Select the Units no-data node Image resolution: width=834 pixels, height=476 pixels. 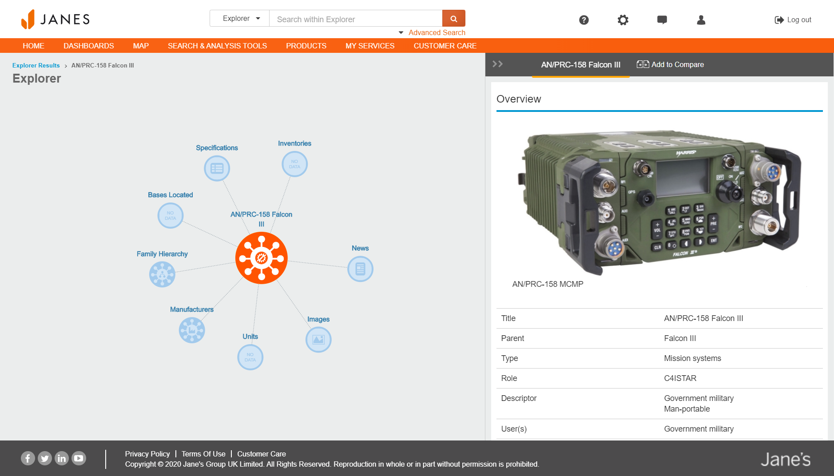[250, 357]
